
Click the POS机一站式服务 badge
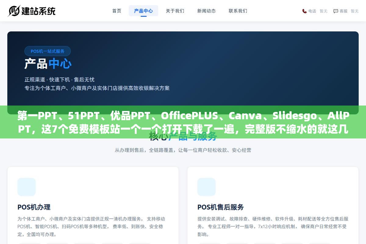pos(48,51)
